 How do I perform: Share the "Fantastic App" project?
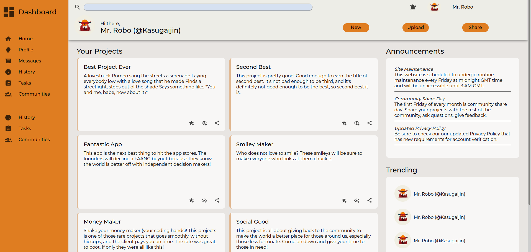coord(217,200)
